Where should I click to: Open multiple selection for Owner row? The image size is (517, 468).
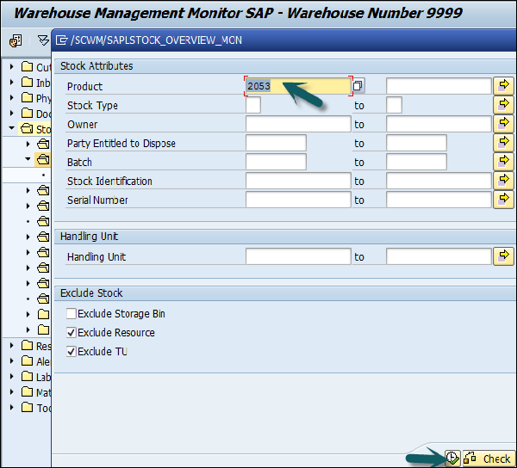coord(503,124)
